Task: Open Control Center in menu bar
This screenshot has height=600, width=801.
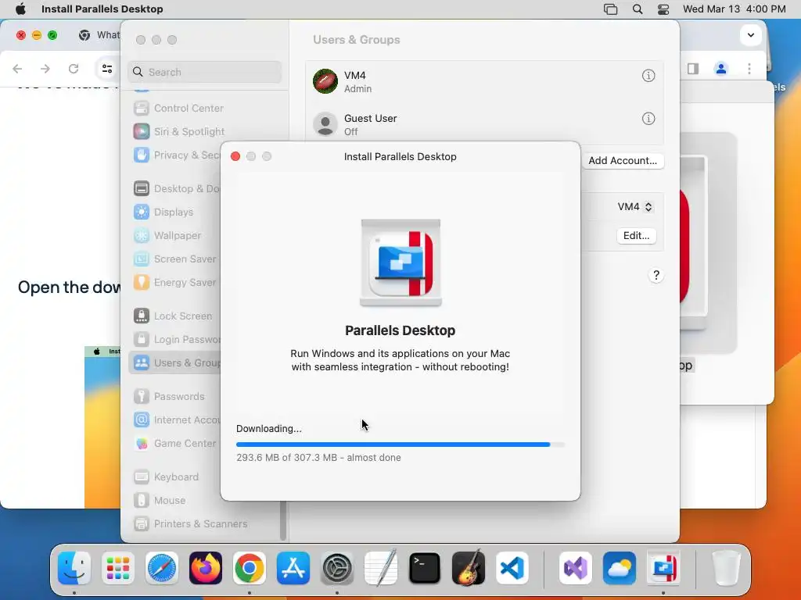Action: tap(663, 9)
